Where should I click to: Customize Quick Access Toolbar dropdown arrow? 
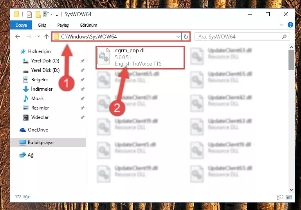point(57,15)
